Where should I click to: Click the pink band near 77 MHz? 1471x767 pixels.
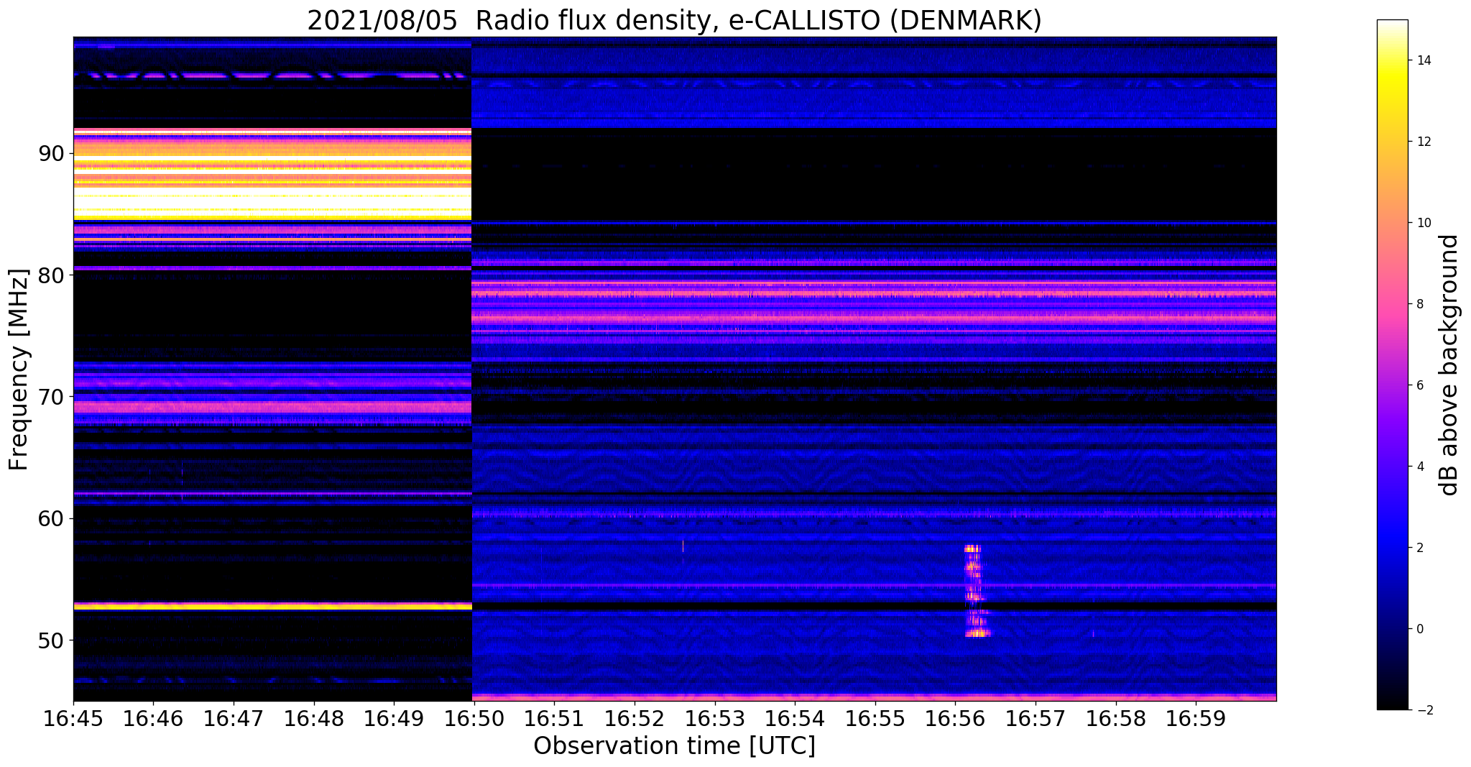[x=874, y=317]
